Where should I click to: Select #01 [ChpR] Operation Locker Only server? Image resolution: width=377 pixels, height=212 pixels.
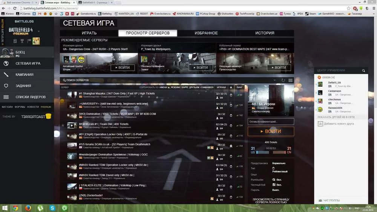tap(153, 136)
